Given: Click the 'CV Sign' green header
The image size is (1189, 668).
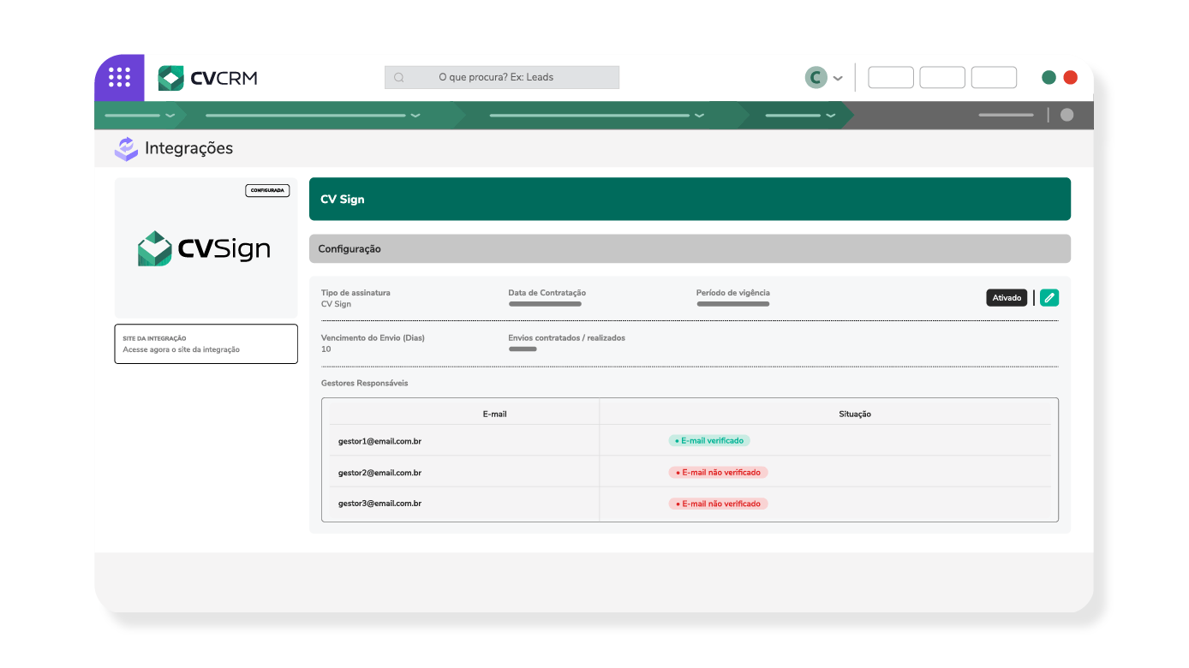Looking at the screenshot, I should (x=690, y=199).
